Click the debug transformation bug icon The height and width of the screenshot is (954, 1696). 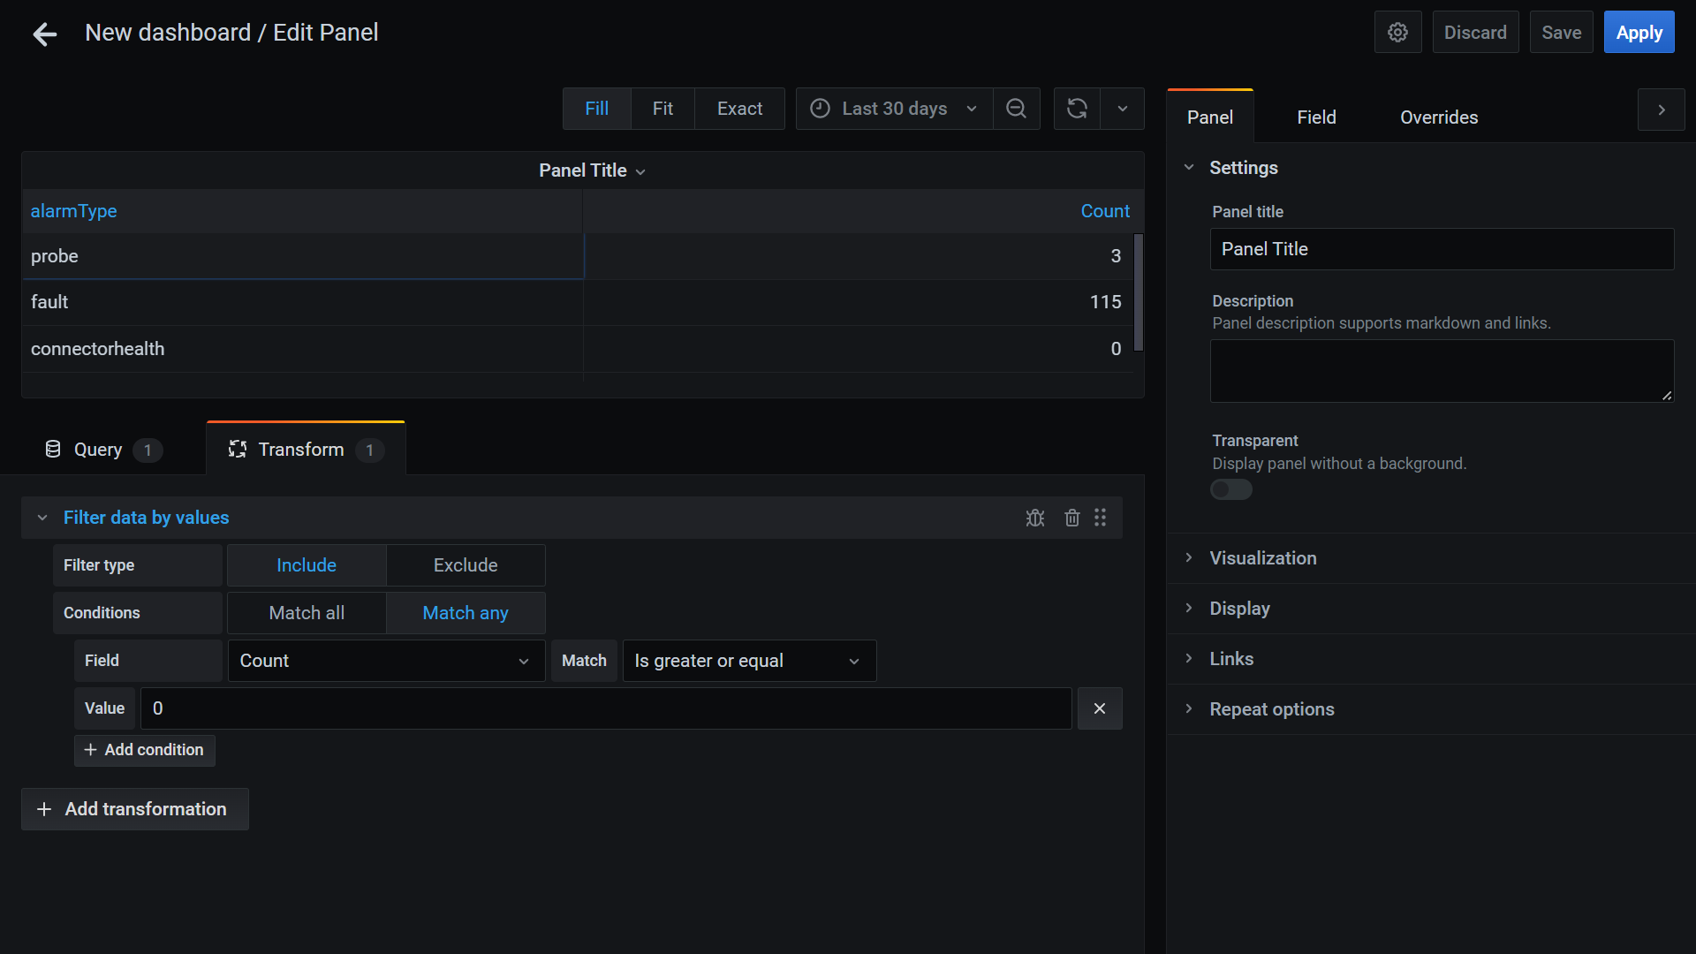(1034, 518)
